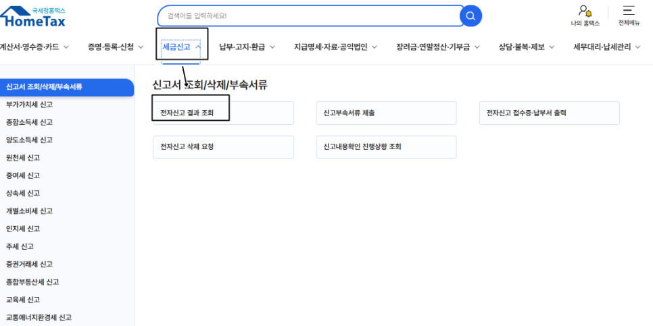Open the 전체메뉴 hamburger menu
Viewport: 653px width, 326px height.
point(629,16)
